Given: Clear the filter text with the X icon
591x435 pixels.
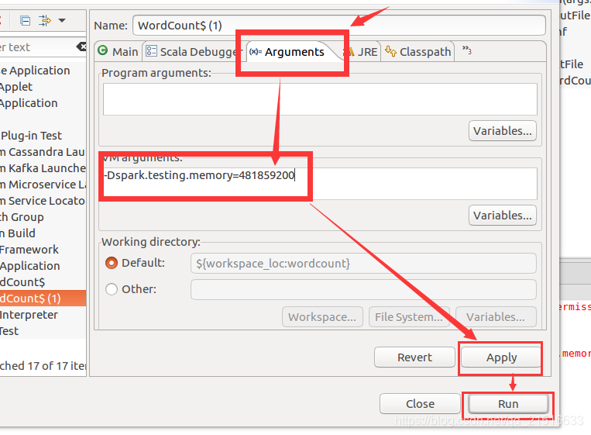Looking at the screenshot, I should tap(81, 47).
